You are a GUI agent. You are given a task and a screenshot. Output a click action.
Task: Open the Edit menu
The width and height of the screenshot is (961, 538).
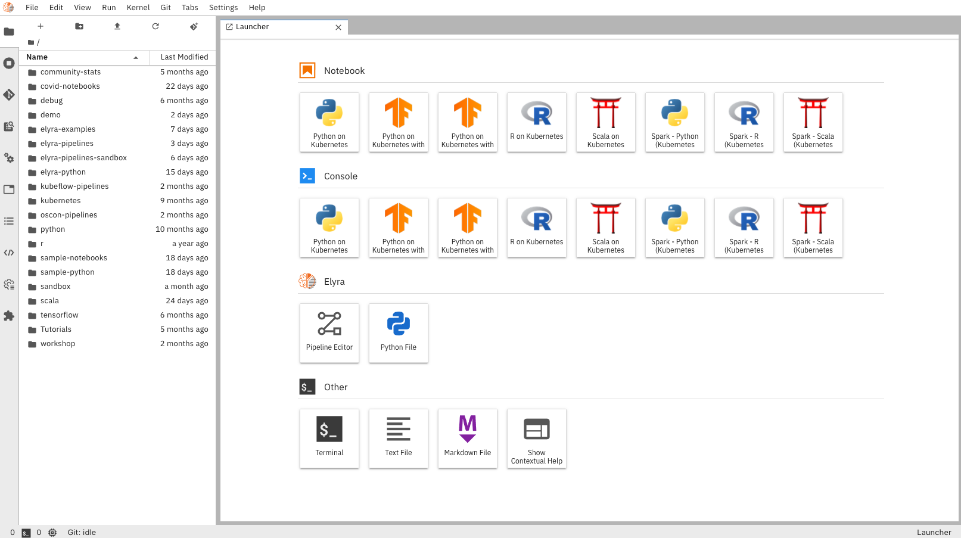(x=56, y=8)
